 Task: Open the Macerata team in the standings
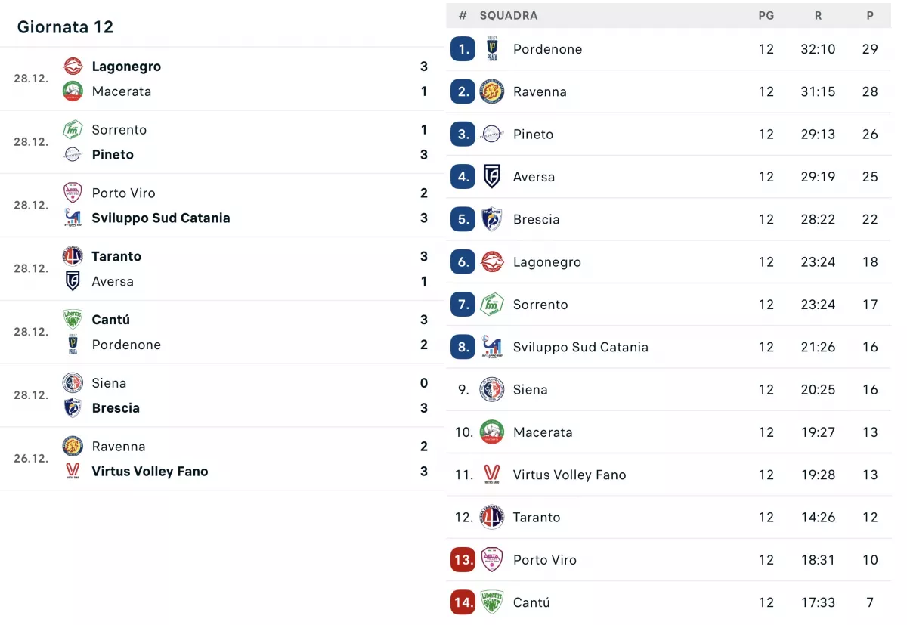coord(543,432)
